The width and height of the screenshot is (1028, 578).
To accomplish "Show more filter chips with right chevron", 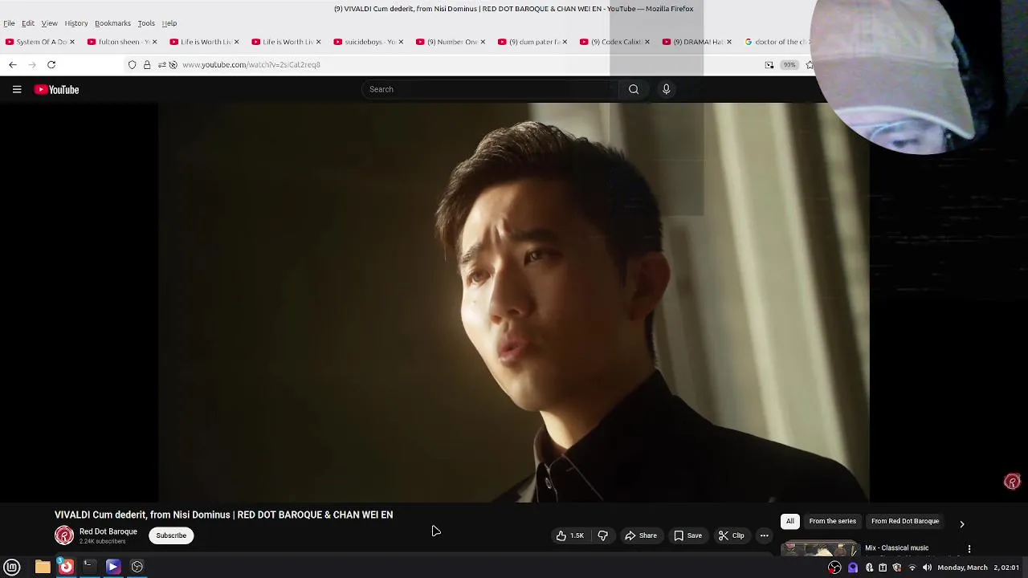I will click(962, 523).
